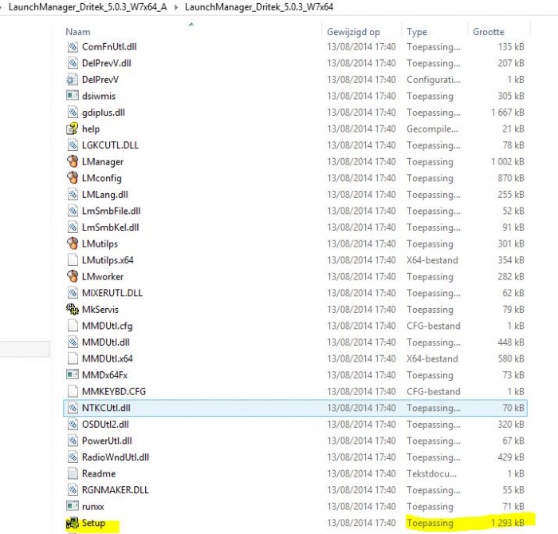Image resolution: width=558 pixels, height=534 pixels.
Task: Click the MkServis gears icon
Action: click(73, 309)
